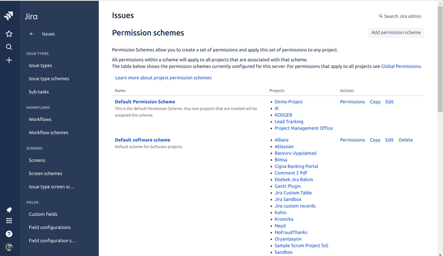Click Permissions for Default Permission Scheme
This screenshot has height=256, width=443.
(x=352, y=102)
